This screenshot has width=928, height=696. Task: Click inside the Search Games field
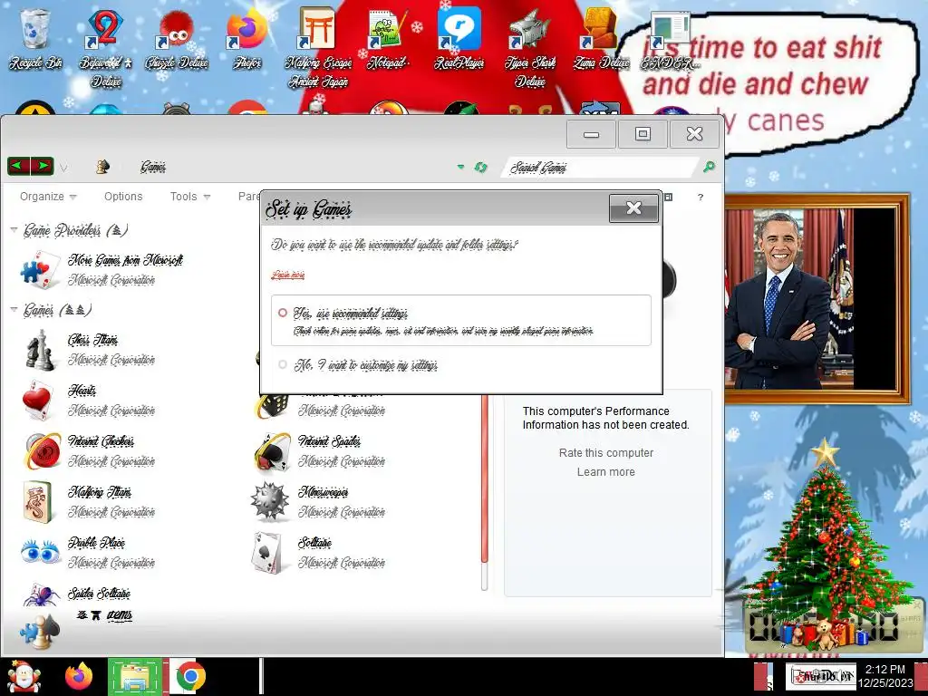(599, 168)
